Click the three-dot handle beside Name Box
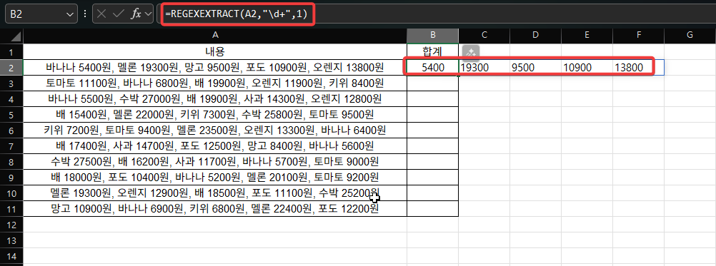This screenshot has height=266, width=716. (85, 14)
